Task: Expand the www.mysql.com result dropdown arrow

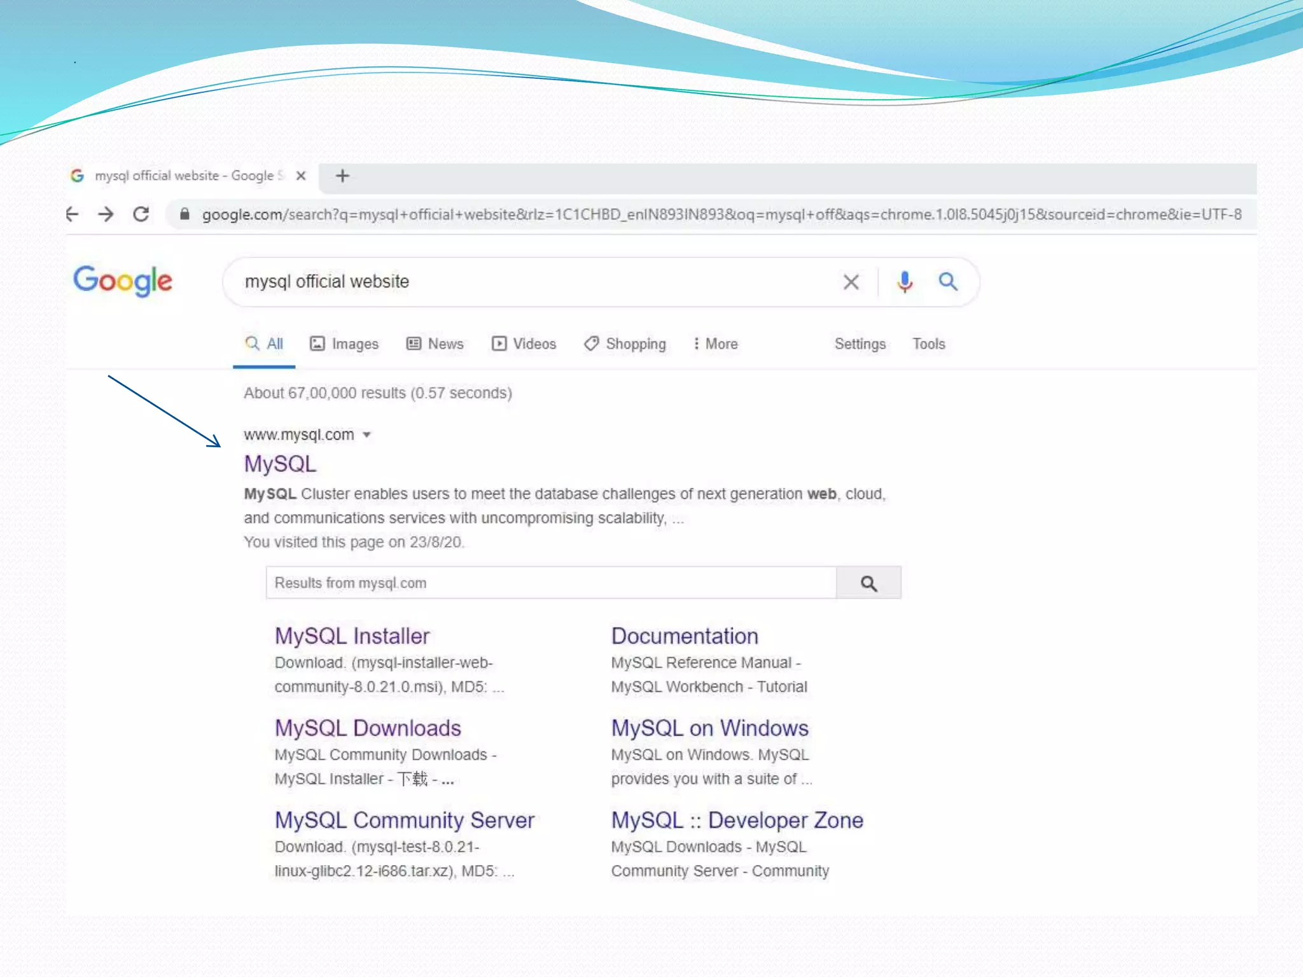Action: [366, 435]
